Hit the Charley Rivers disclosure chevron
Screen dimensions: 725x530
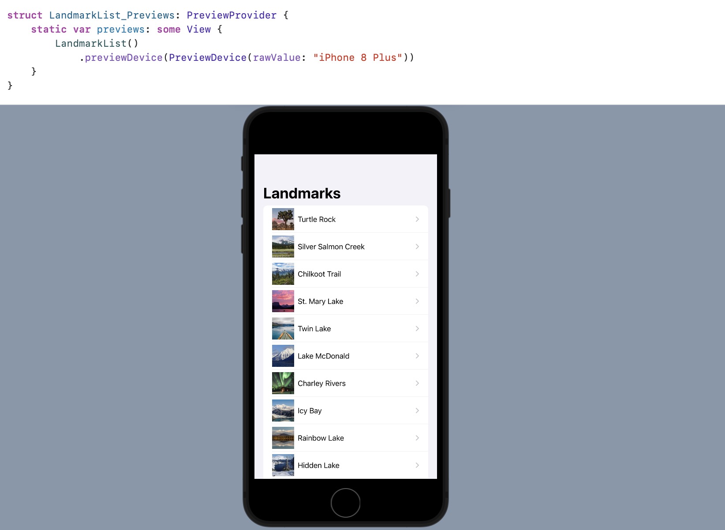(417, 383)
